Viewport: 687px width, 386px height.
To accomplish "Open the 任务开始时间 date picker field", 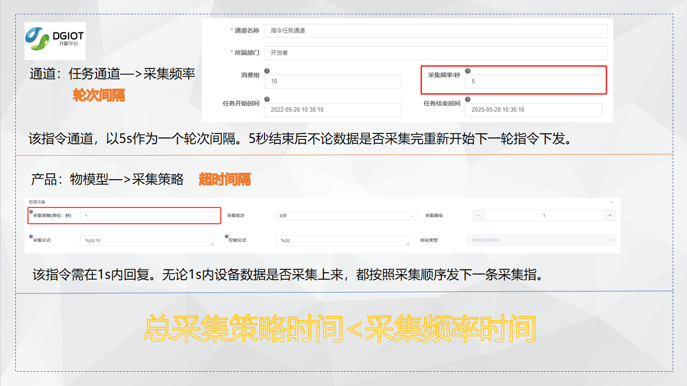I will tap(332, 109).
